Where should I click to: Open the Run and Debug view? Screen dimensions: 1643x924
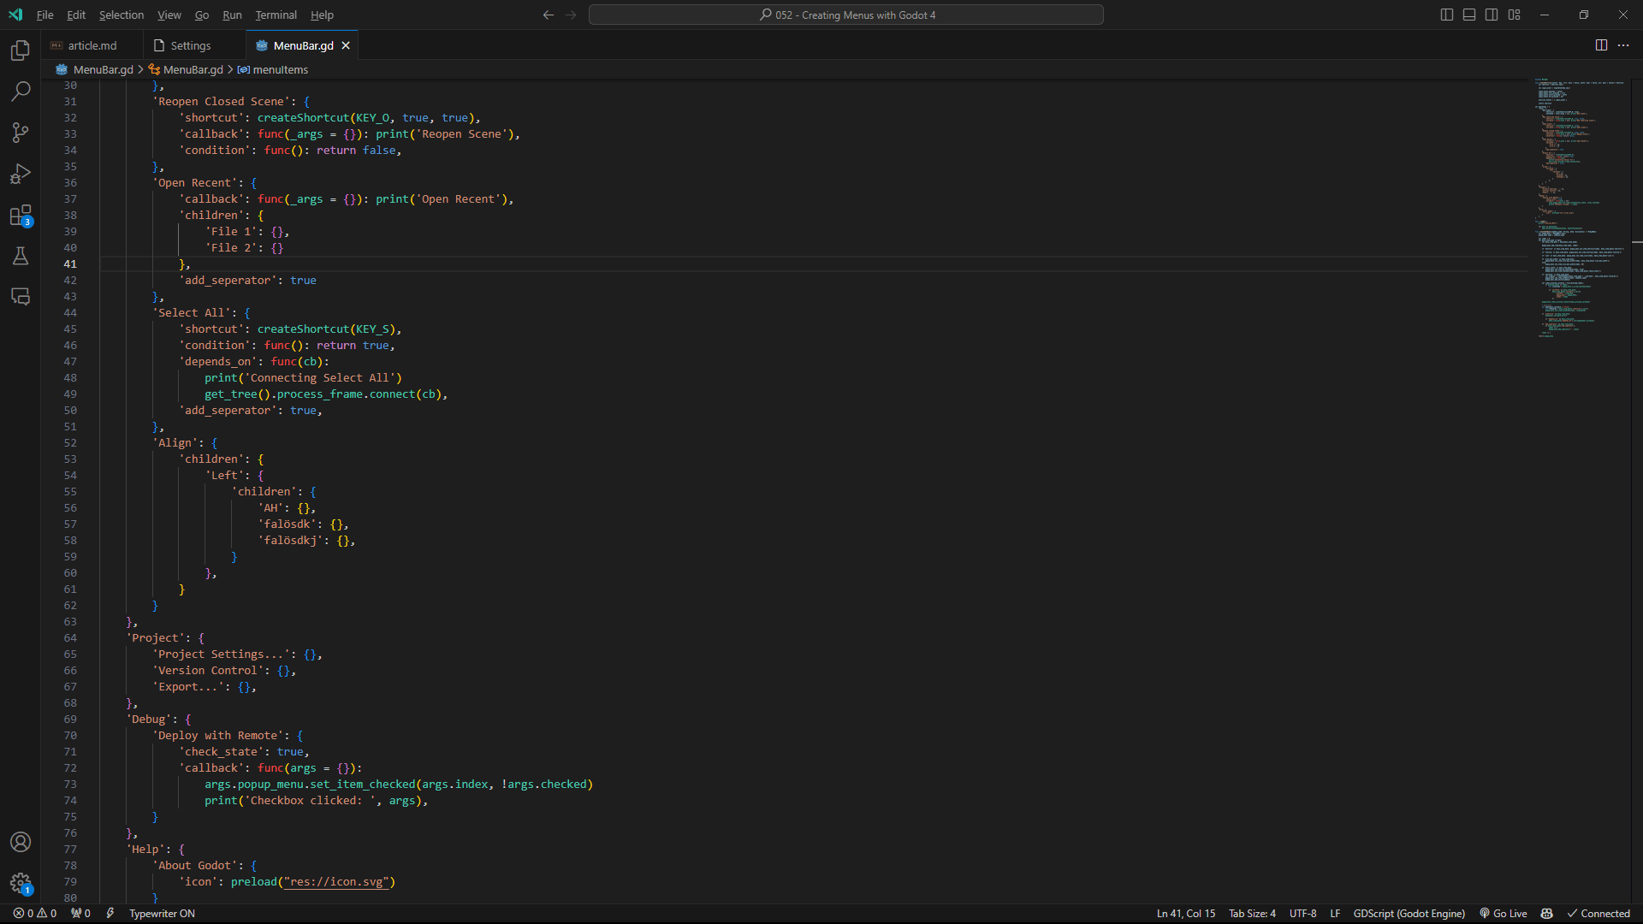pyautogui.click(x=21, y=174)
